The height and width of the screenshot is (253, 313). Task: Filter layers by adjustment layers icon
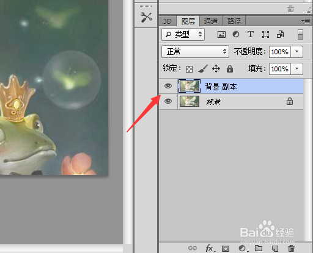pyautogui.click(x=236, y=34)
